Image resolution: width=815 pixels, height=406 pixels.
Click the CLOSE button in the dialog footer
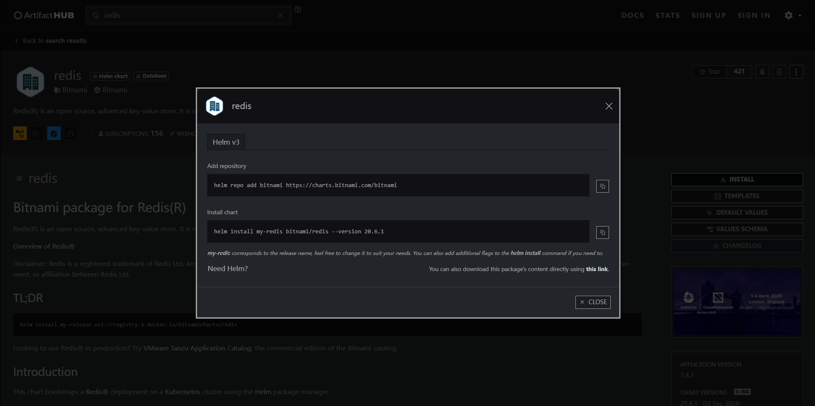593,302
